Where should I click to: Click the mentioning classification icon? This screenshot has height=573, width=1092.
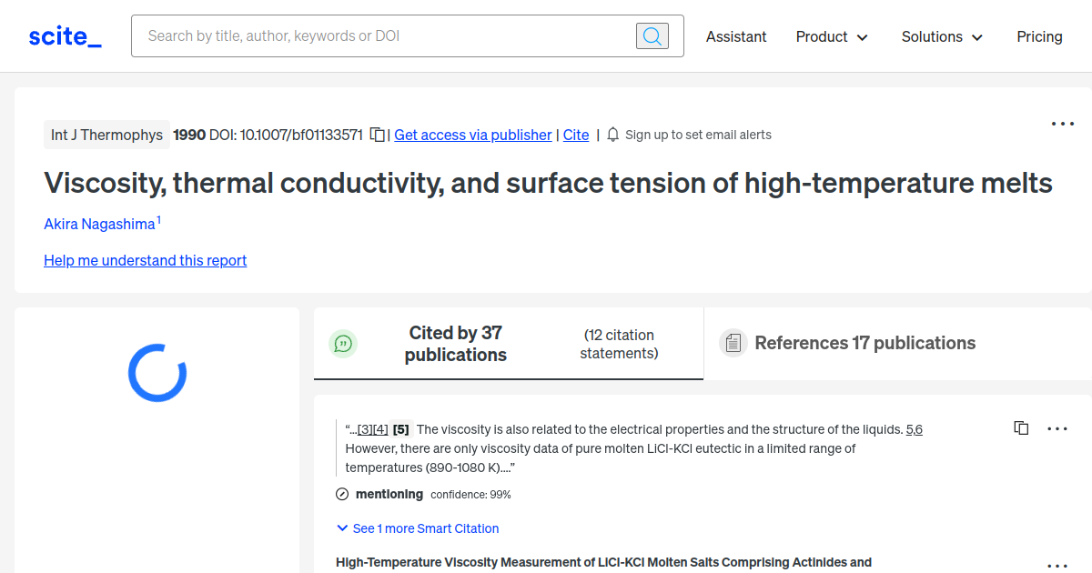[341, 494]
